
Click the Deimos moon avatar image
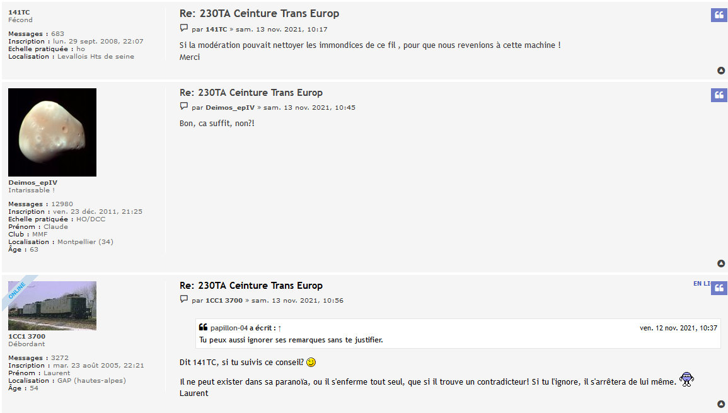click(x=52, y=132)
